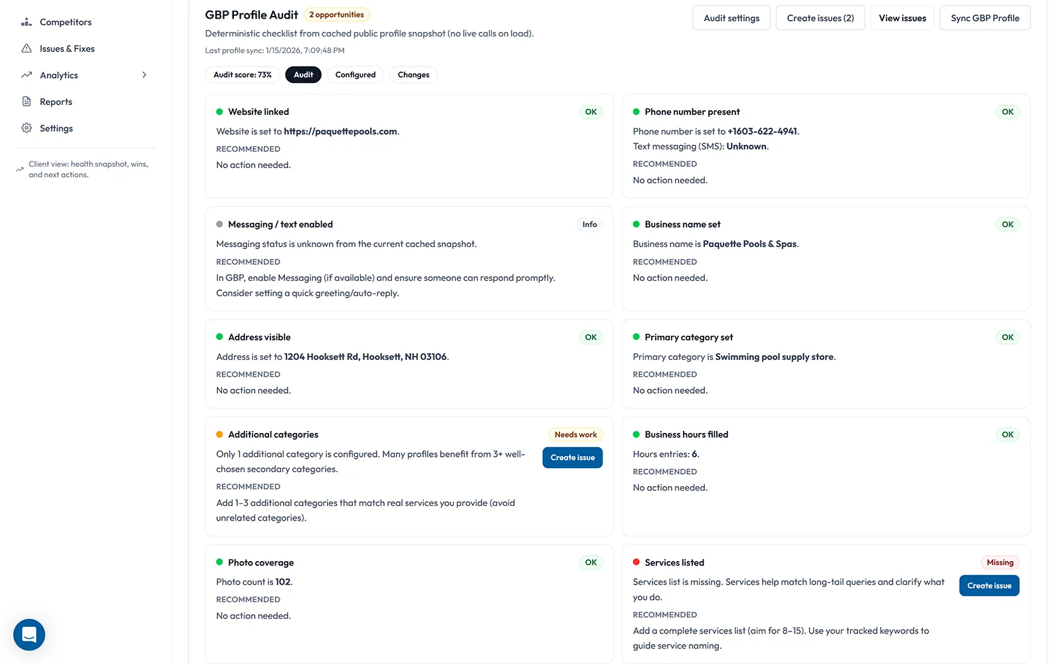
Task: Click Create issue for Additional categories
Action: (x=572, y=457)
